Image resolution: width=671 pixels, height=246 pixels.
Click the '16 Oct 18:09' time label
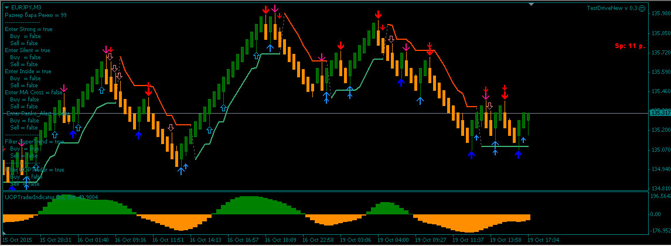coord(281,240)
